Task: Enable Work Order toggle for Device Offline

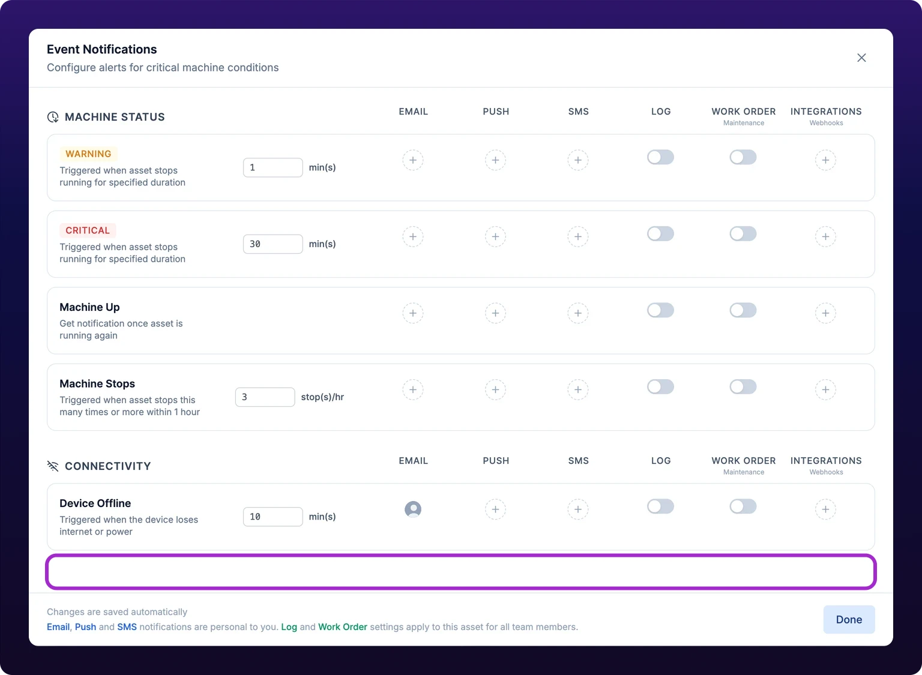Action: pyautogui.click(x=743, y=506)
